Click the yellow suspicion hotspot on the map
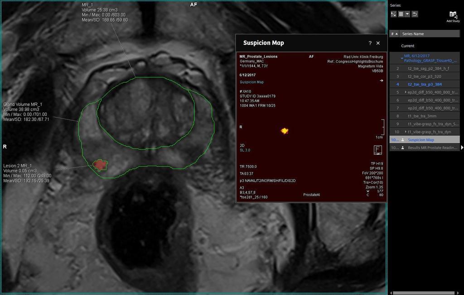The image size is (464, 295). 285,131
